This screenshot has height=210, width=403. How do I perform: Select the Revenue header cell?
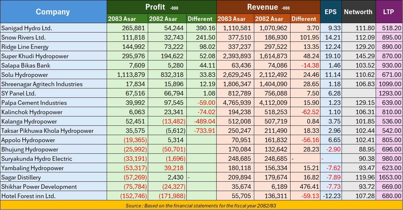(x=268, y=7)
